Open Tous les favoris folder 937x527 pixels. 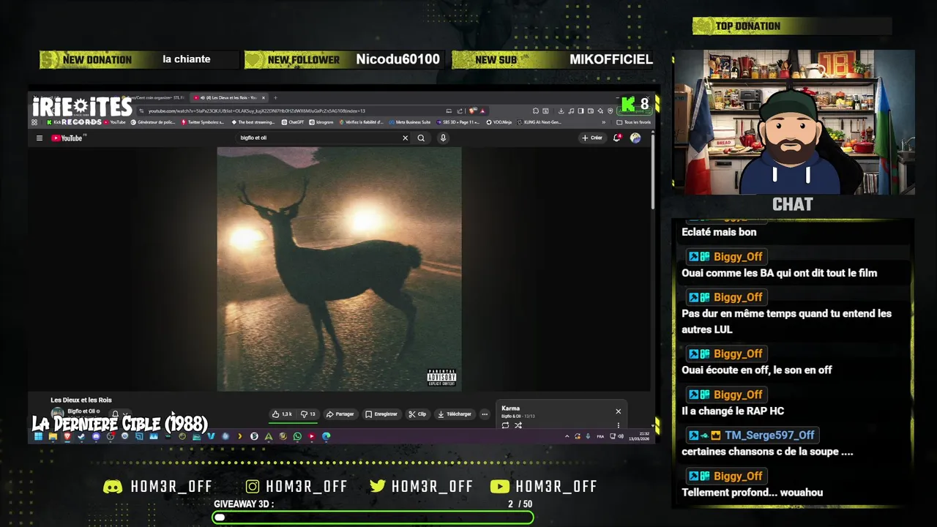tap(634, 122)
